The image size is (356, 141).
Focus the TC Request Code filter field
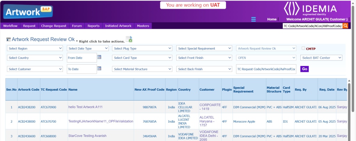[x=266, y=69]
